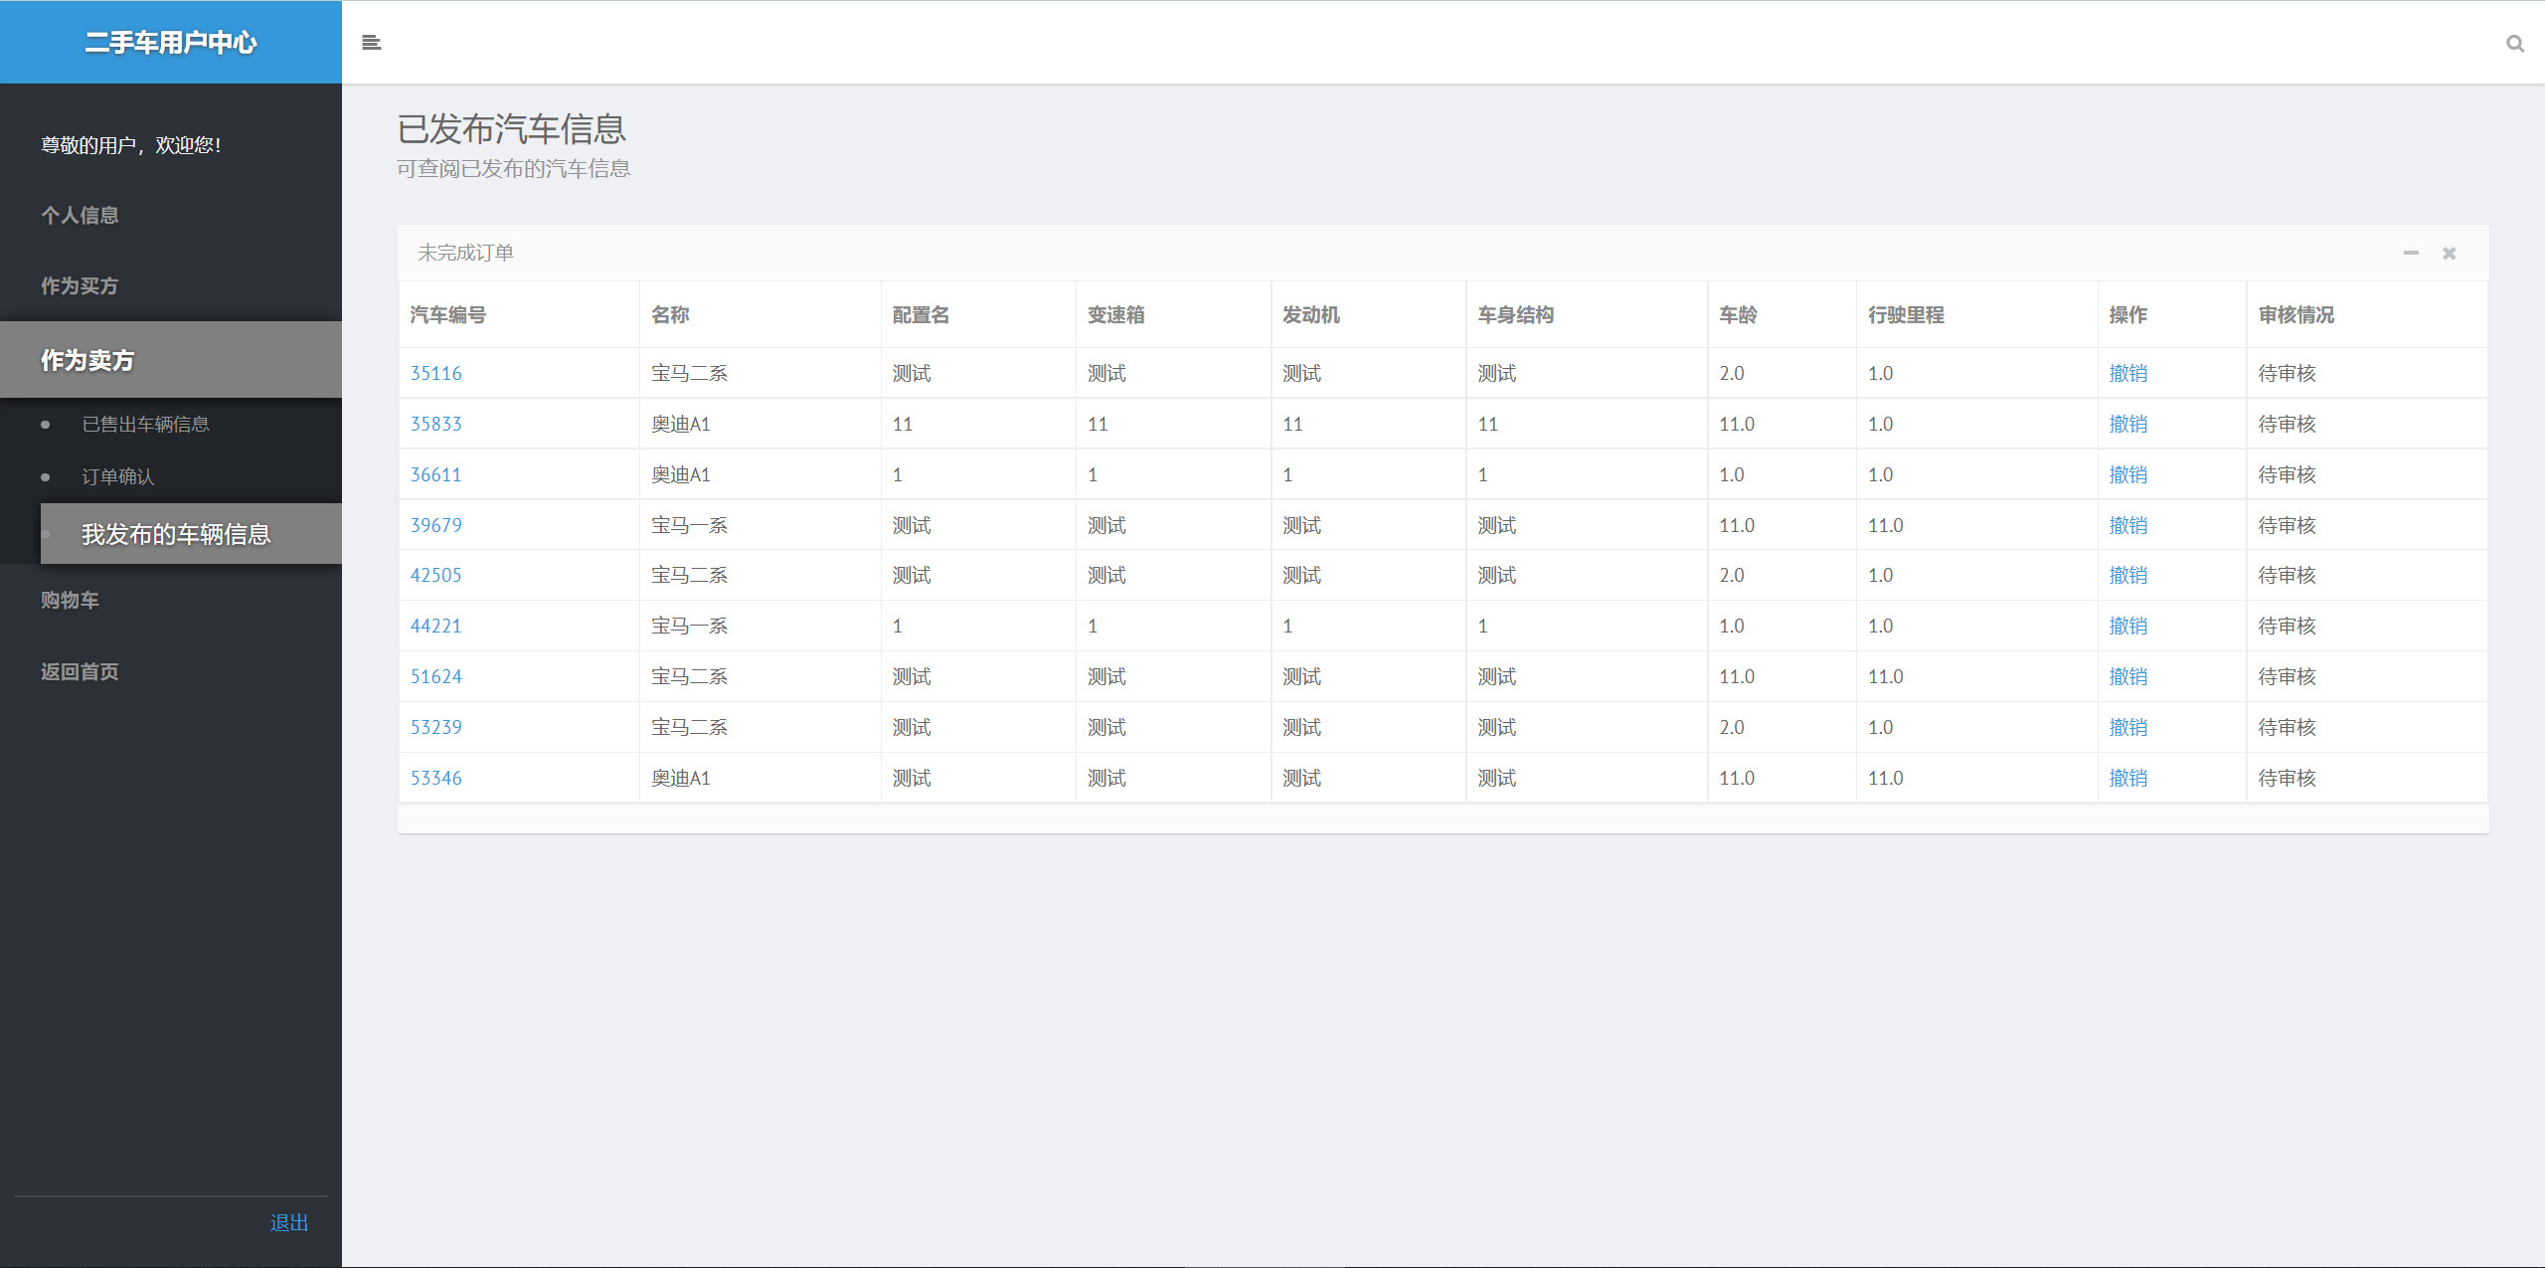
Task: Click the 二手车用户中心 header logo
Action: pos(170,43)
